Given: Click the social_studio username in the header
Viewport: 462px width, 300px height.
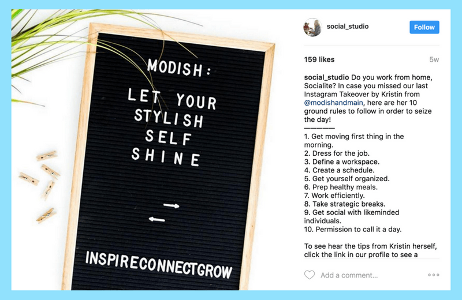Looking at the screenshot, I should [x=348, y=27].
